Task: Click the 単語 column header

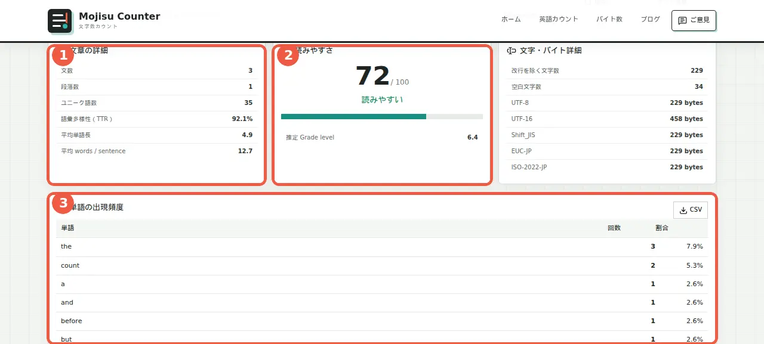Action: pos(67,228)
